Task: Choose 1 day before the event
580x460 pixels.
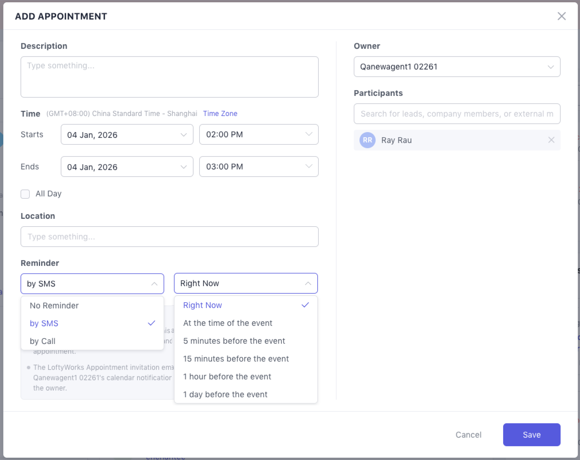Action: point(225,395)
